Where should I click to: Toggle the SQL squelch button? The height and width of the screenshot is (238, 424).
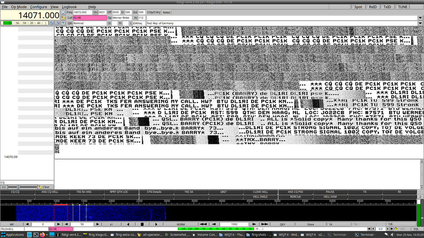pyautogui.click(x=416, y=229)
